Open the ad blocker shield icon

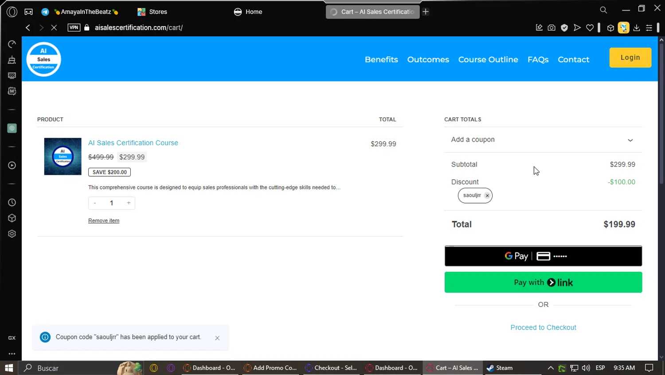(564, 27)
